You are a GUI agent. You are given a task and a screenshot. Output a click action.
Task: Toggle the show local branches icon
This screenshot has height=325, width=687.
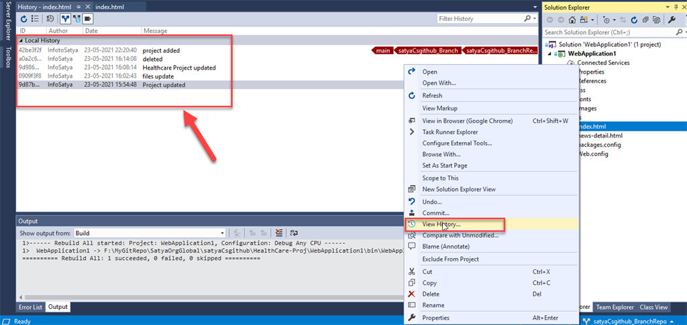click(65, 19)
